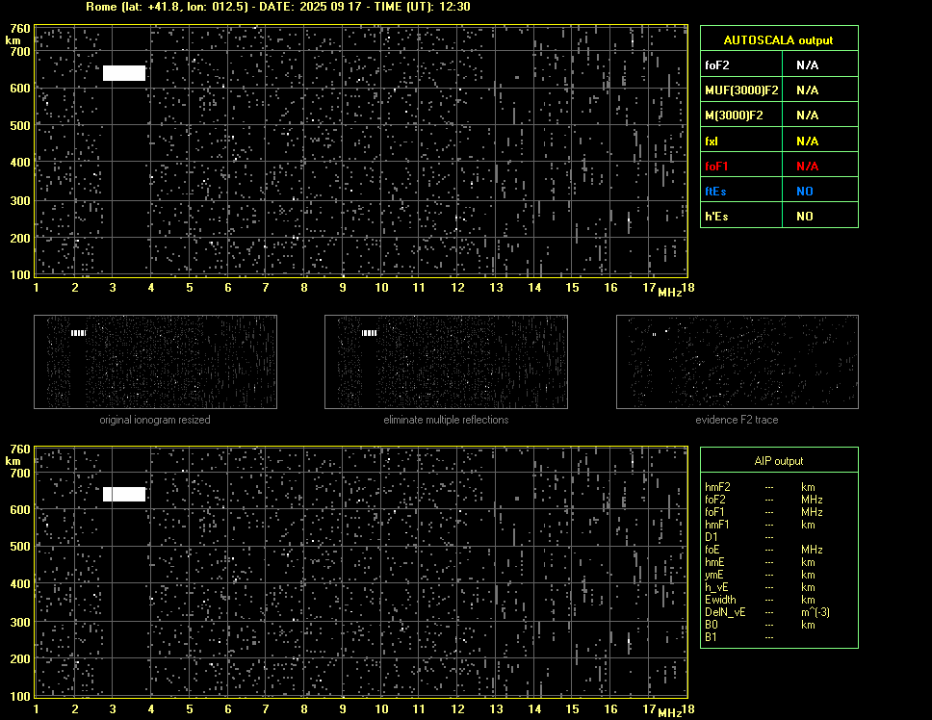Viewport: 932px width, 720px height.
Task: Click the hmF1 label in AIP output
Action: (717, 525)
